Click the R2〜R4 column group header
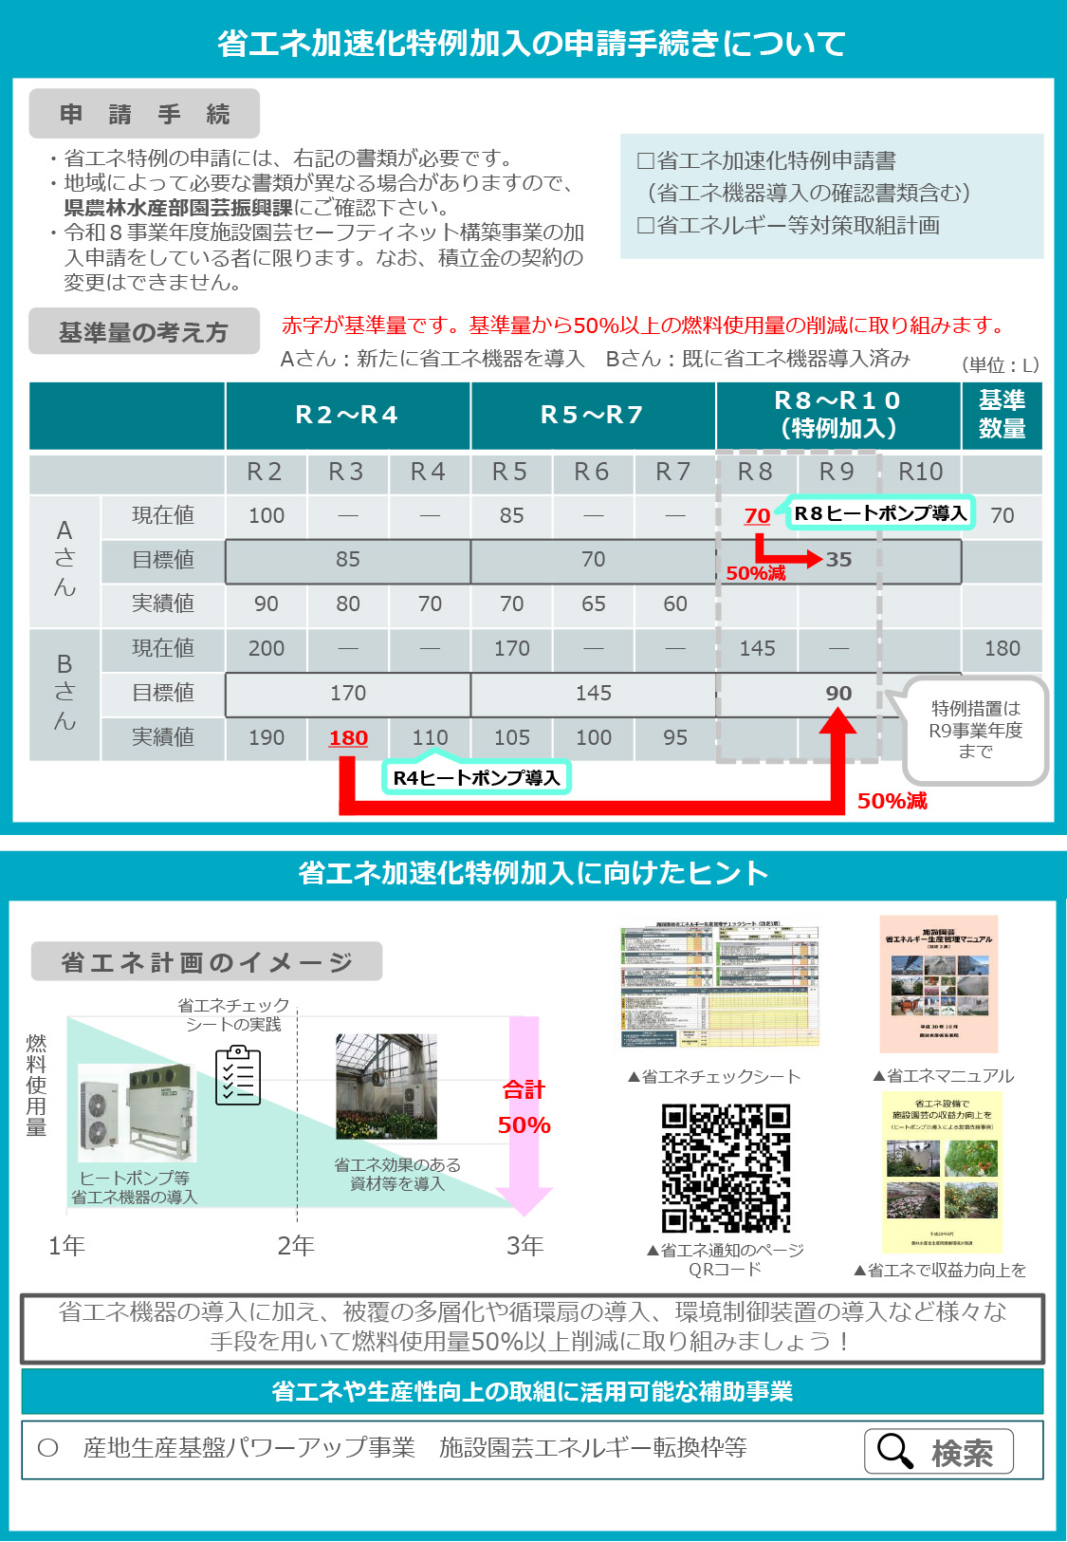 click(x=347, y=416)
